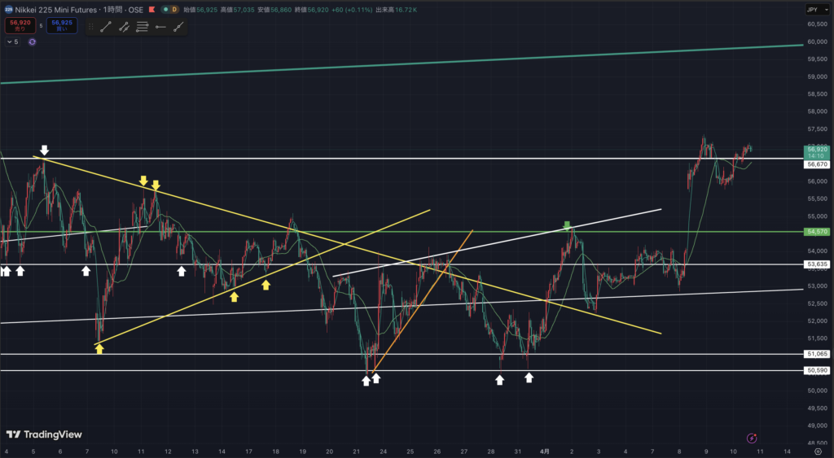
Task: Open chart settings gear at bottom right
Action: tap(818, 451)
